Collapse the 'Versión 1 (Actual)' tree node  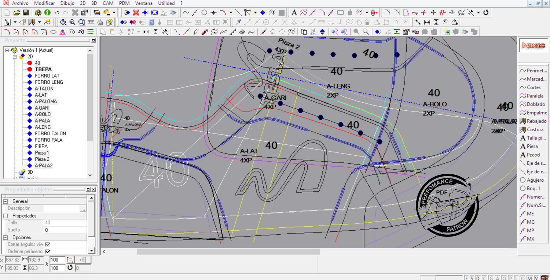[x=7, y=50]
